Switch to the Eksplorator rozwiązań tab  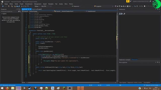tap(125, 60)
